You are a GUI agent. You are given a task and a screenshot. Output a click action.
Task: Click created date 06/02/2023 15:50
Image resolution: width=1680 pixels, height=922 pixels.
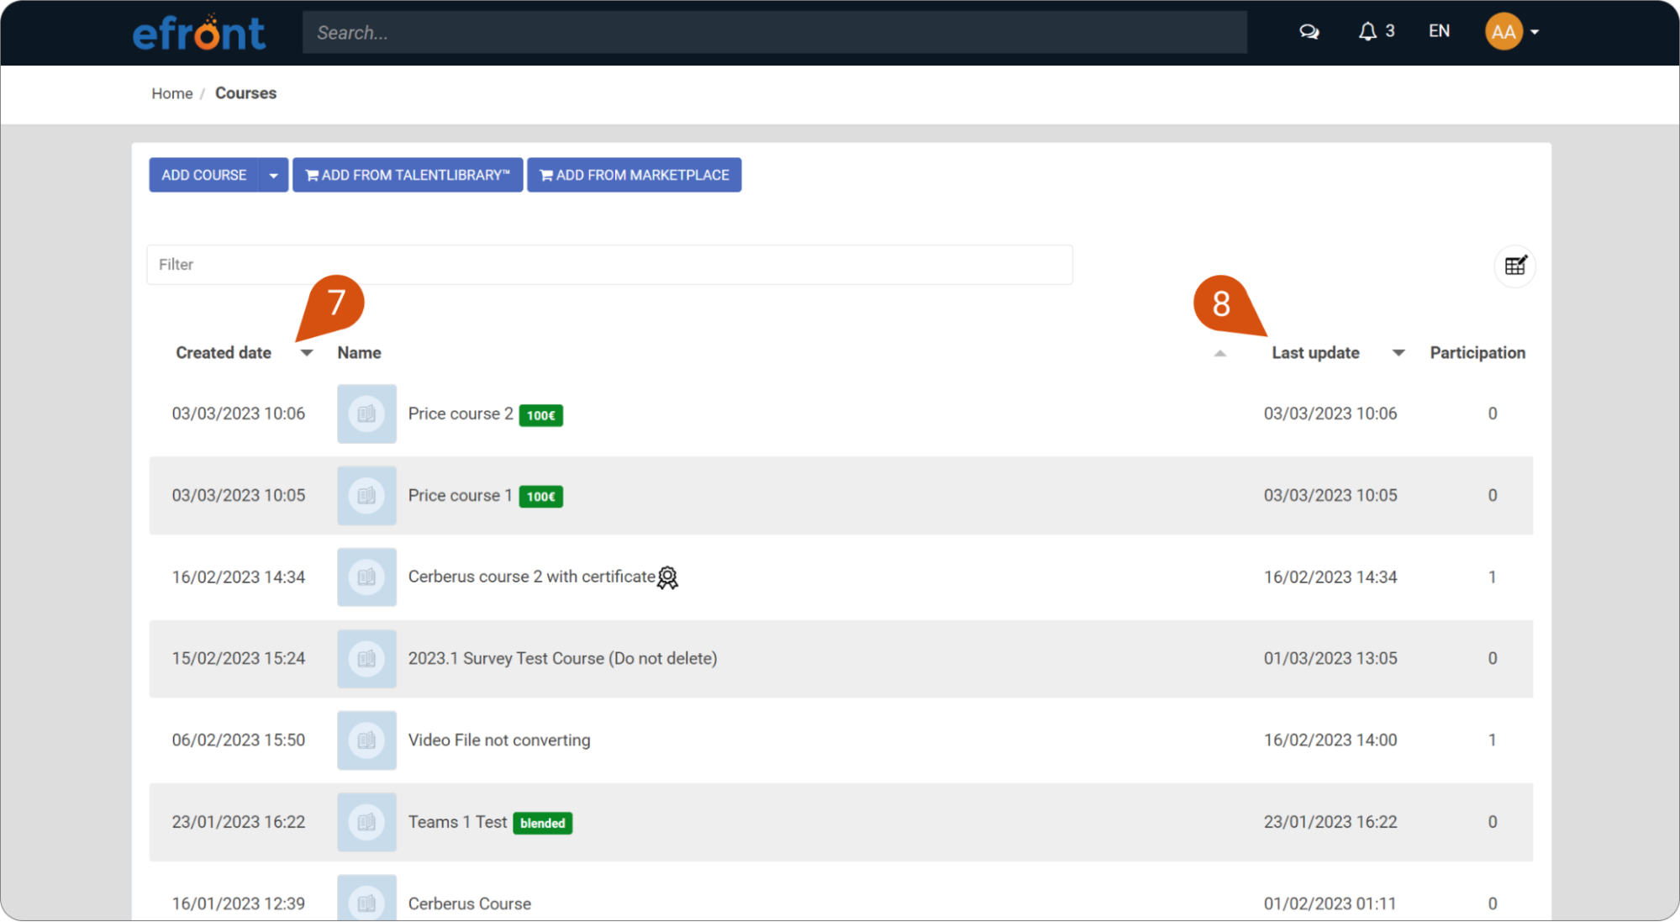pos(239,740)
